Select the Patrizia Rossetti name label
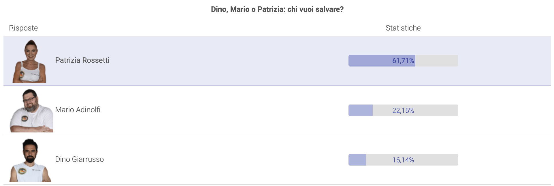Screen dimensions: 554x186 pyautogui.click(x=82, y=60)
